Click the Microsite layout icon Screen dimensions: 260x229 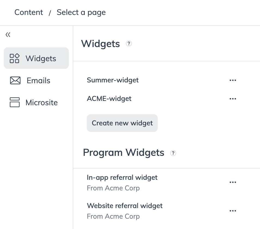point(15,103)
